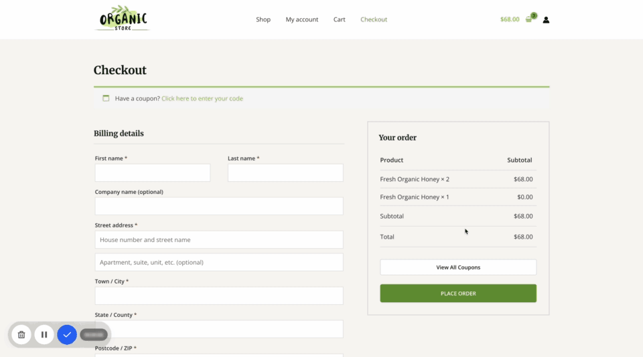Finish recording with blue checkmark button
The height and width of the screenshot is (357, 643).
[67, 334]
